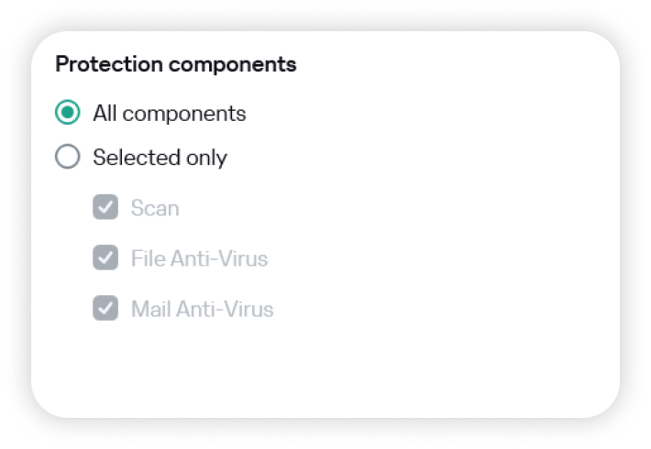This screenshot has width=651, height=449.
Task: Click the Protection components heading
Action: point(176,64)
